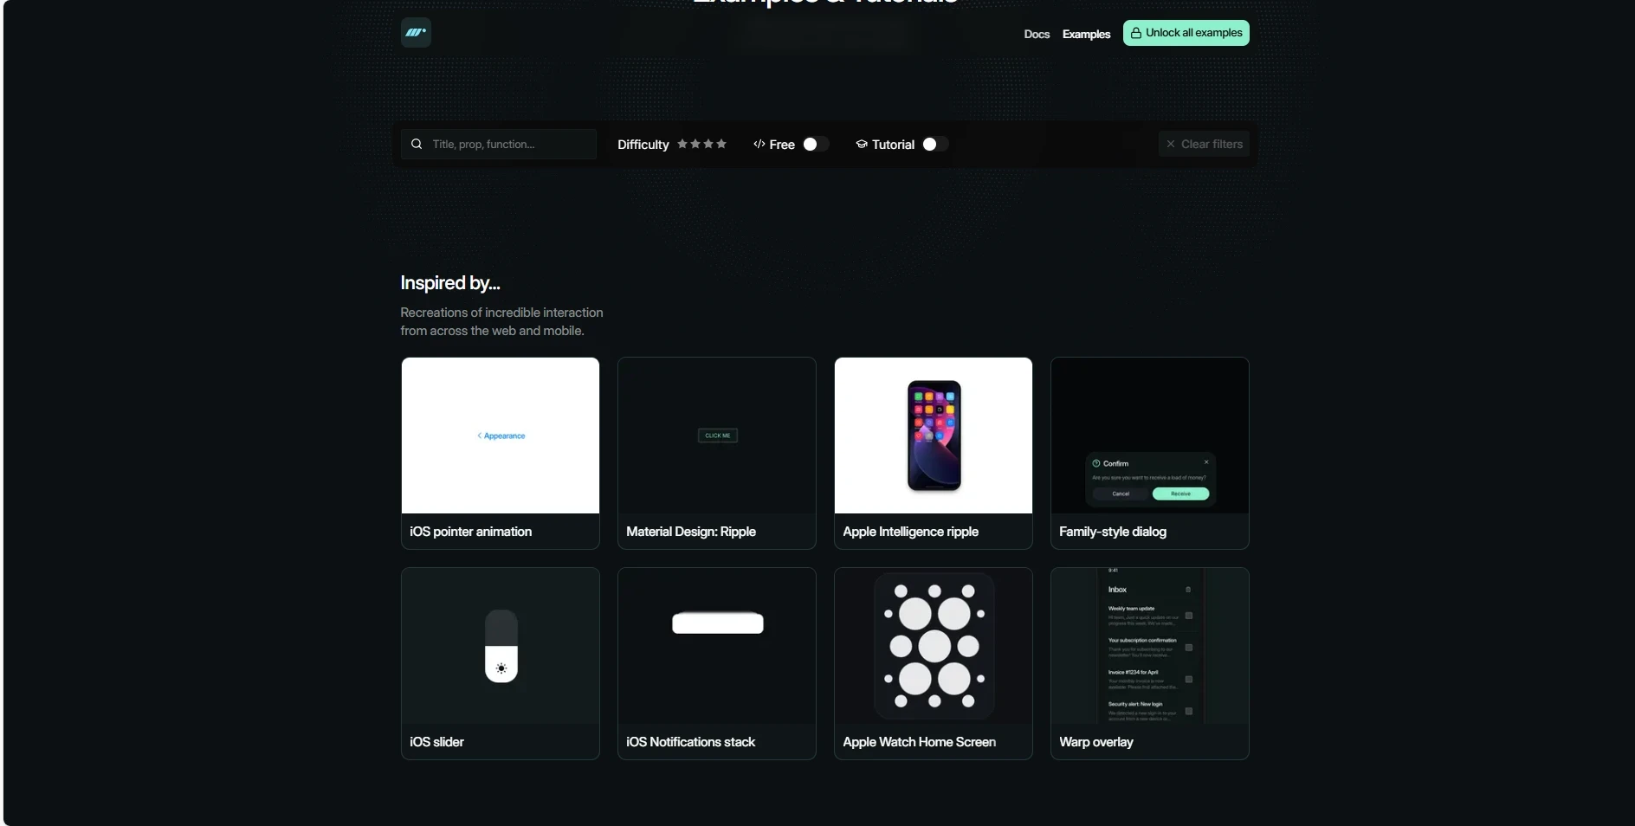Close the Confirm dialog preview
This screenshot has width=1635, height=826.
1206,462
